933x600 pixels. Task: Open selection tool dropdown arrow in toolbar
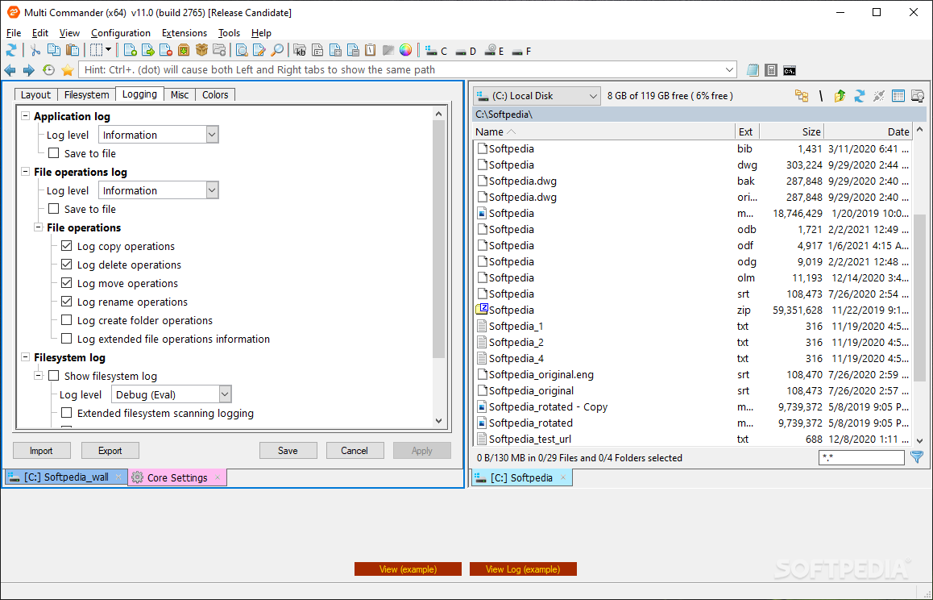[x=108, y=51]
